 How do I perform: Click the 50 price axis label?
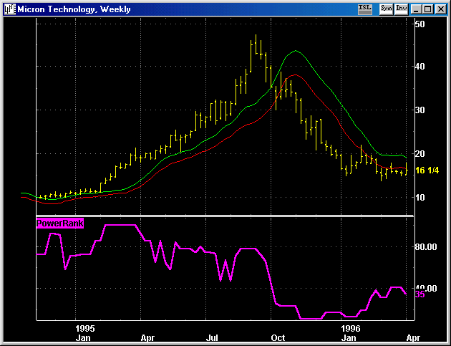(420, 24)
